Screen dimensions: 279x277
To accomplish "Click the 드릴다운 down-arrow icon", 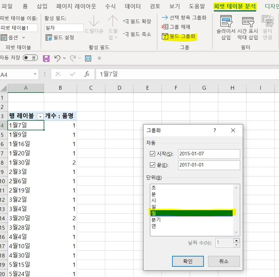I will pos(94,21).
